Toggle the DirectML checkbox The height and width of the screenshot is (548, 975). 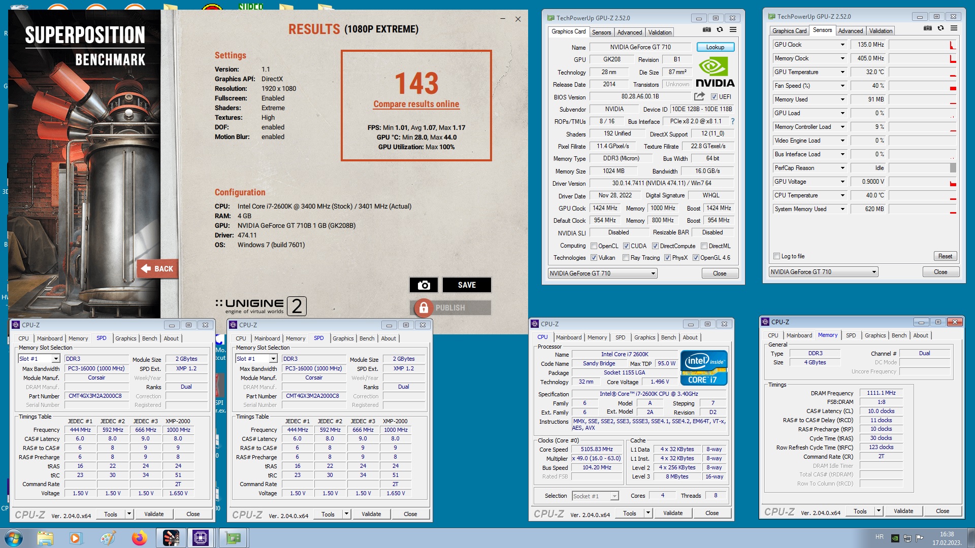pos(704,246)
